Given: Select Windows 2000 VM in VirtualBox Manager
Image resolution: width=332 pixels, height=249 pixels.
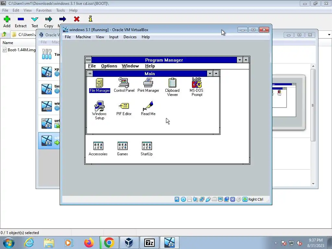Looking at the screenshot, I should [x=49, y=106].
